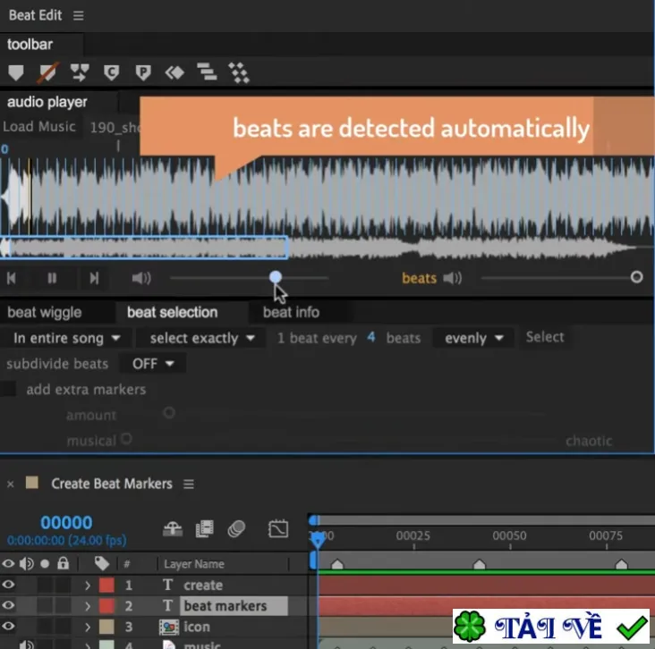This screenshot has width=655, height=649.
Task: Mute the music layer audio toggle
Action: click(26, 645)
